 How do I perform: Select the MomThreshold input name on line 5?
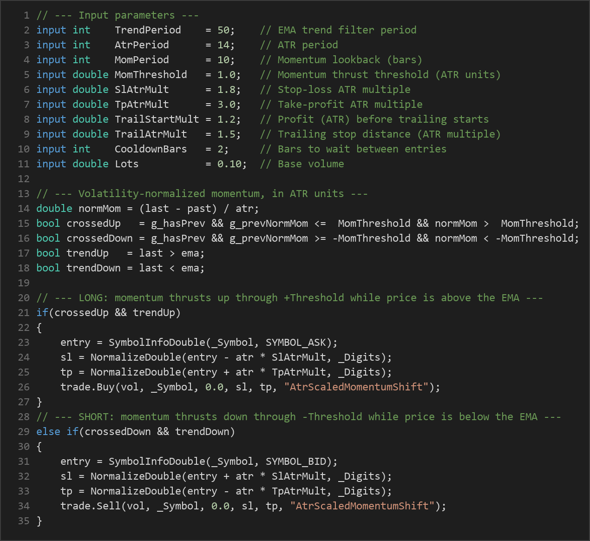point(151,75)
